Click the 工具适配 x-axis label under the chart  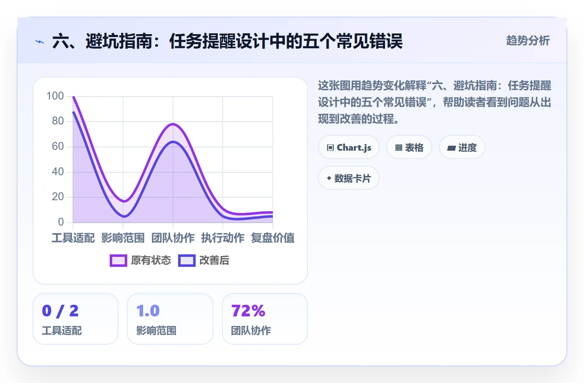coord(73,238)
